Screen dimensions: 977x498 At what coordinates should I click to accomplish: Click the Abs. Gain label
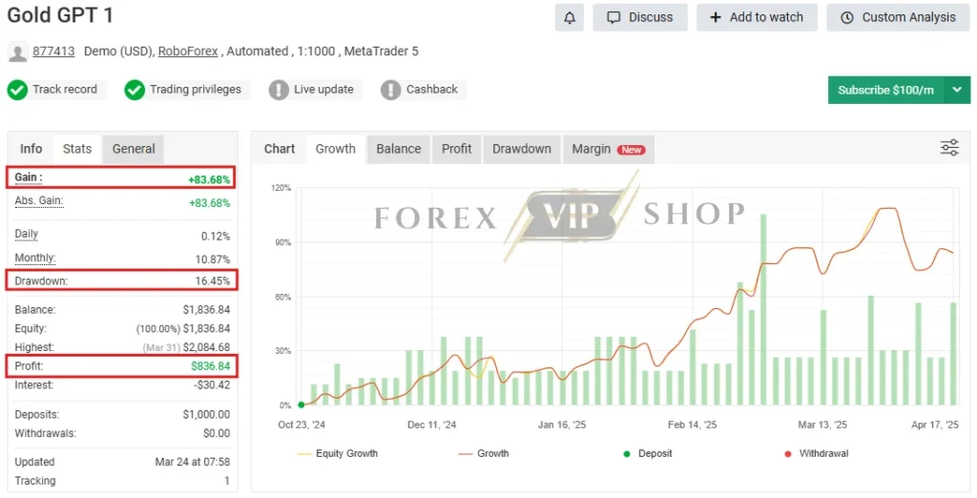(38, 200)
